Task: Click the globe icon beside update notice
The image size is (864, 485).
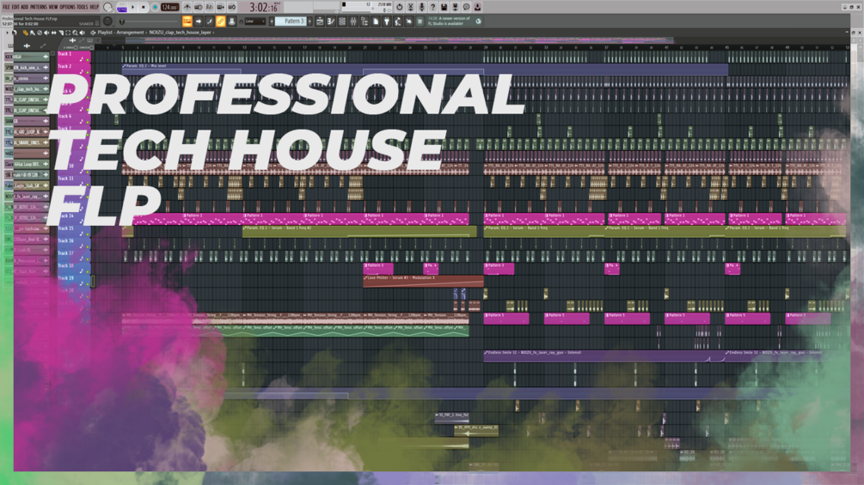Action: pyautogui.click(x=478, y=21)
